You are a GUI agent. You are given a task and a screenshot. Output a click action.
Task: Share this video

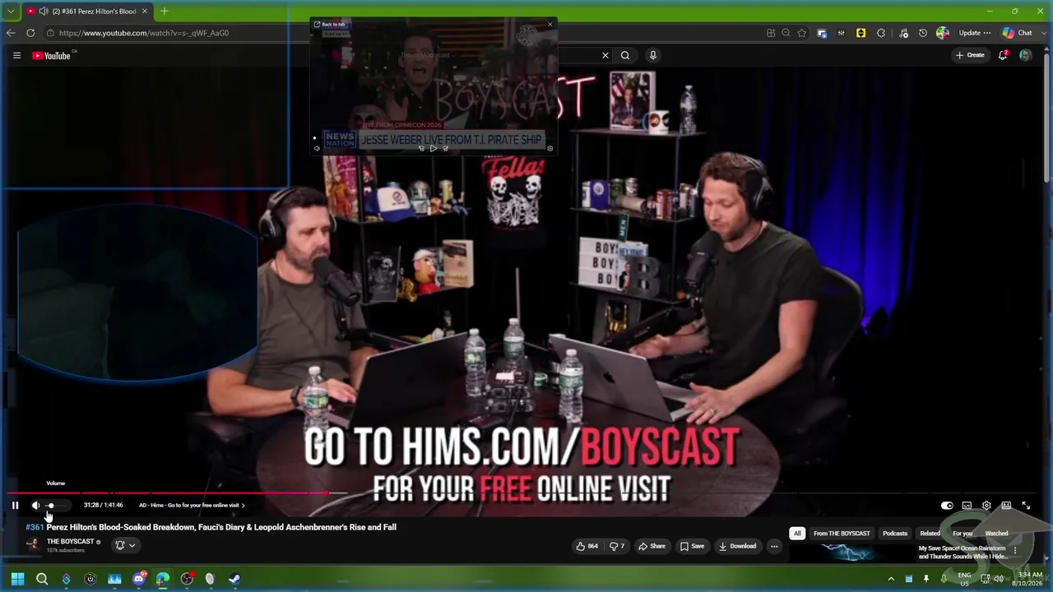coord(652,546)
